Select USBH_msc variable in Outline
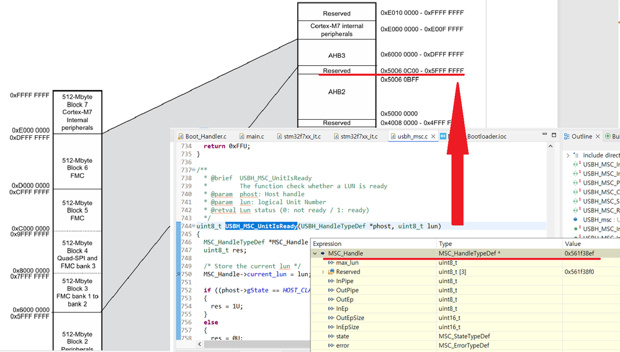Image resolution: width=620 pixels, height=352 pixels. [596, 220]
